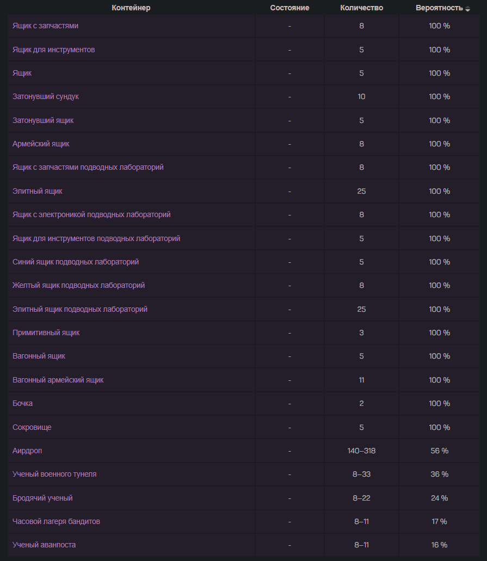The width and height of the screenshot is (487, 561).
Task: Open Желтый ящик подводных лабораторий link
Action: (79, 286)
